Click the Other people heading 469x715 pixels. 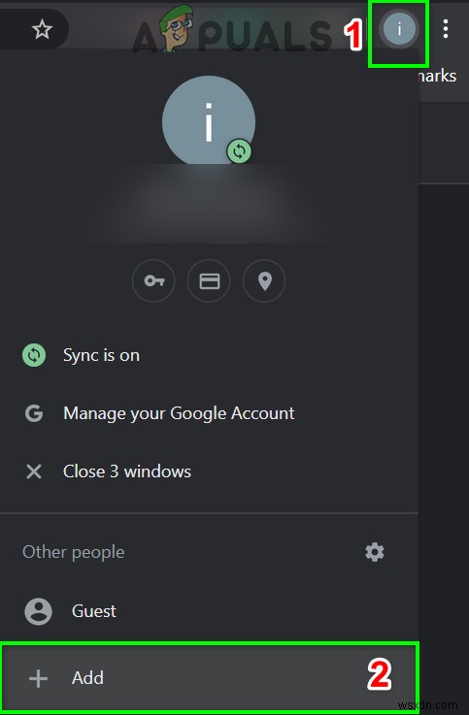click(74, 552)
